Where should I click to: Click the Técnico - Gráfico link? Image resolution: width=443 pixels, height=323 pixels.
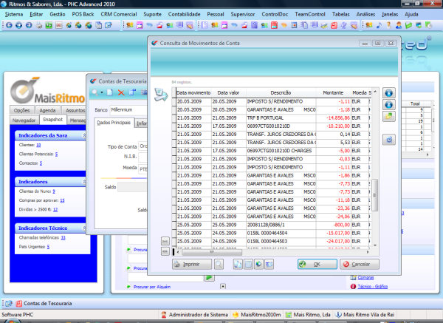click(x=372, y=287)
